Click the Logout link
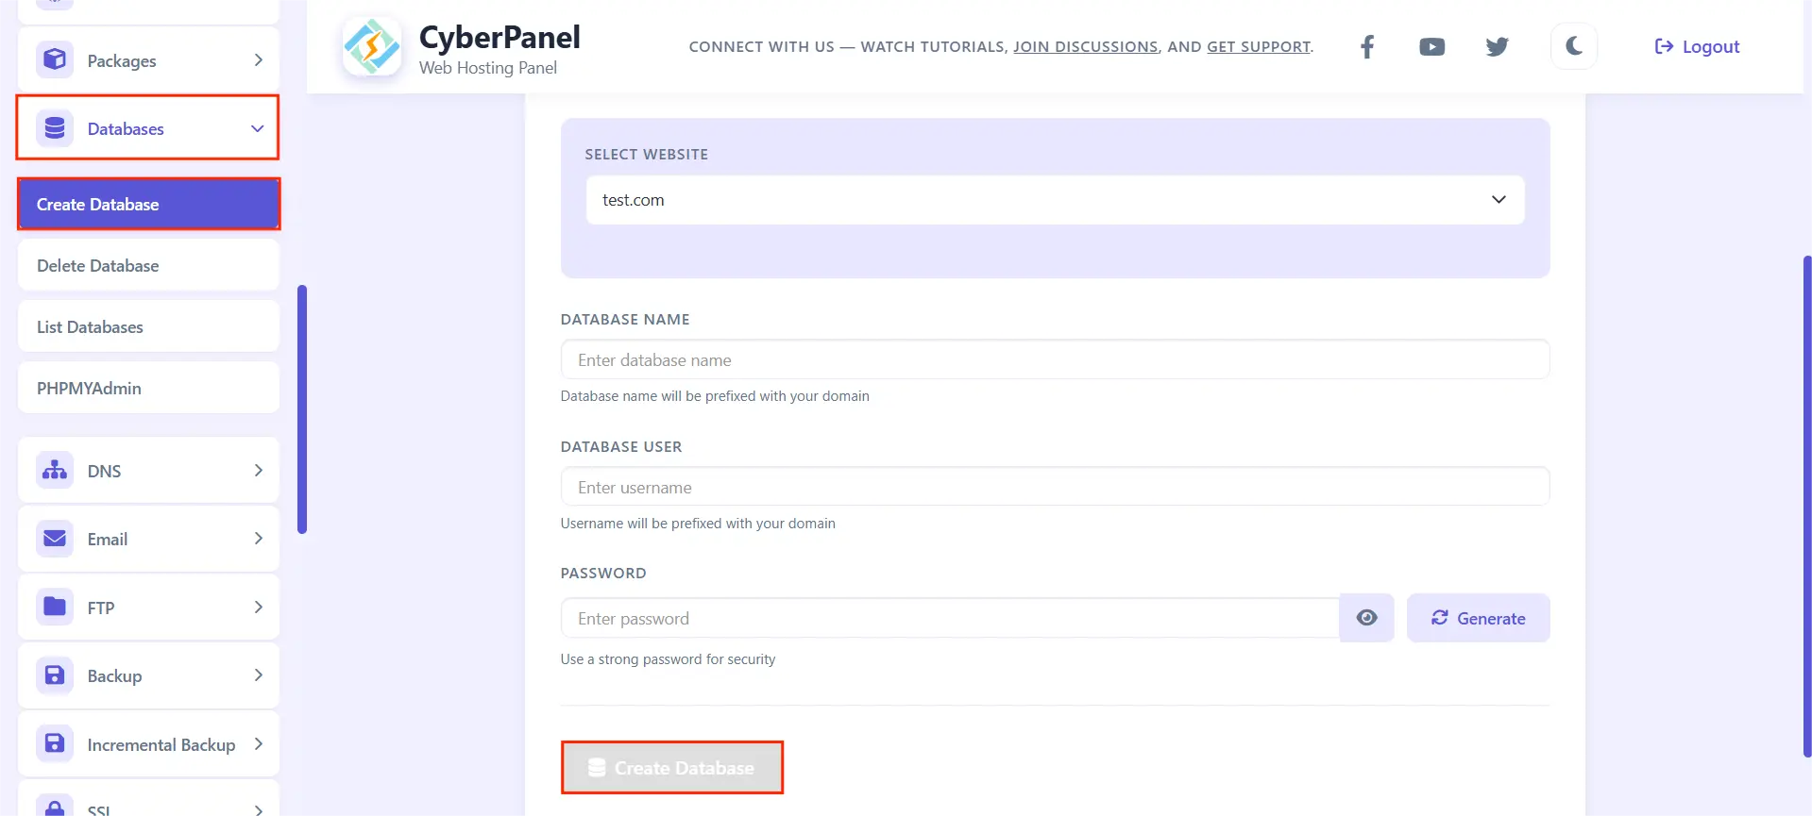The height and width of the screenshot is (816, 1812). (x=1697, y=46)
